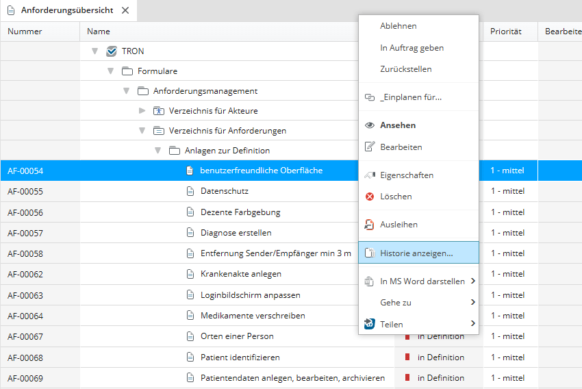Select Historie anzeigen from context menu
Screen dimensions: 582x389
416,253
